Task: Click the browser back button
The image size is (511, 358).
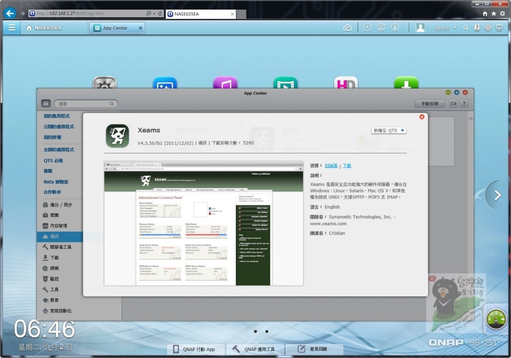Action: pyautogui.click(x=10, y=13)
